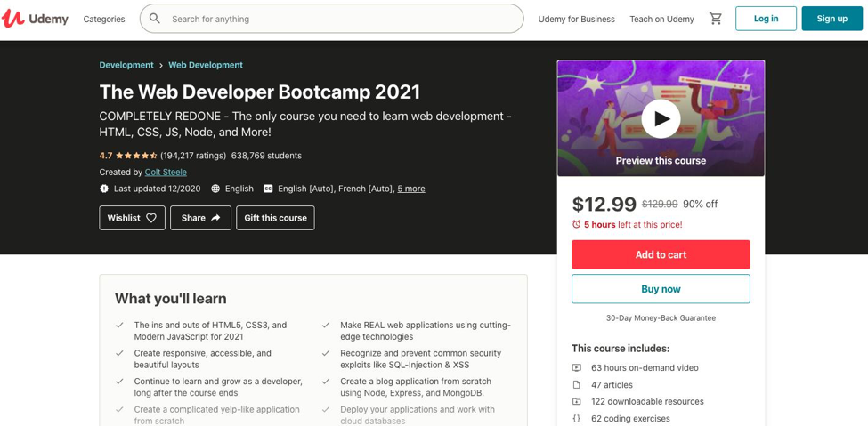Expand the 5 more caption languages
868x426 pixels.
point(411,189)
